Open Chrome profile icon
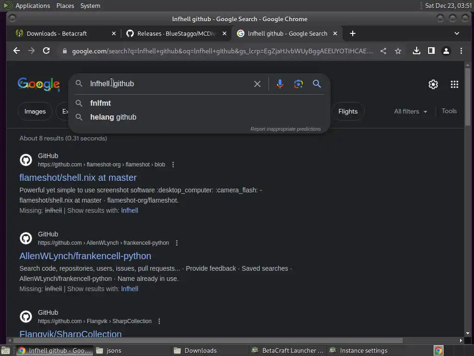 pyautogui.click(x=446, y=51)
